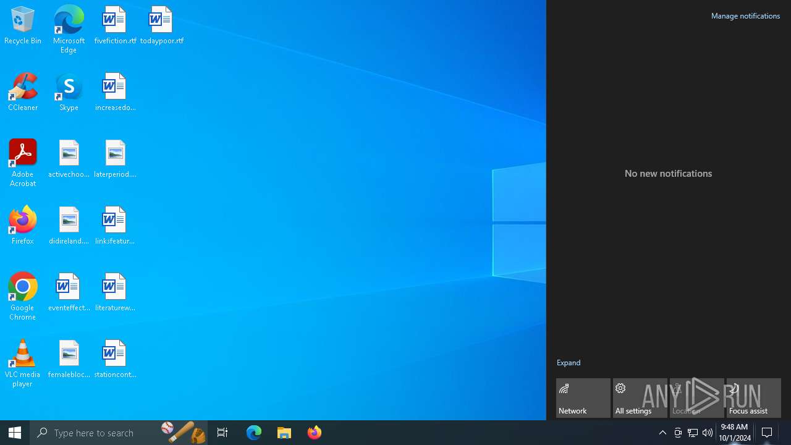Image resolution: width=791 pixels, height=445 pixels.
Task: Click Manage notifications link
Action: (x=745, y=16)
